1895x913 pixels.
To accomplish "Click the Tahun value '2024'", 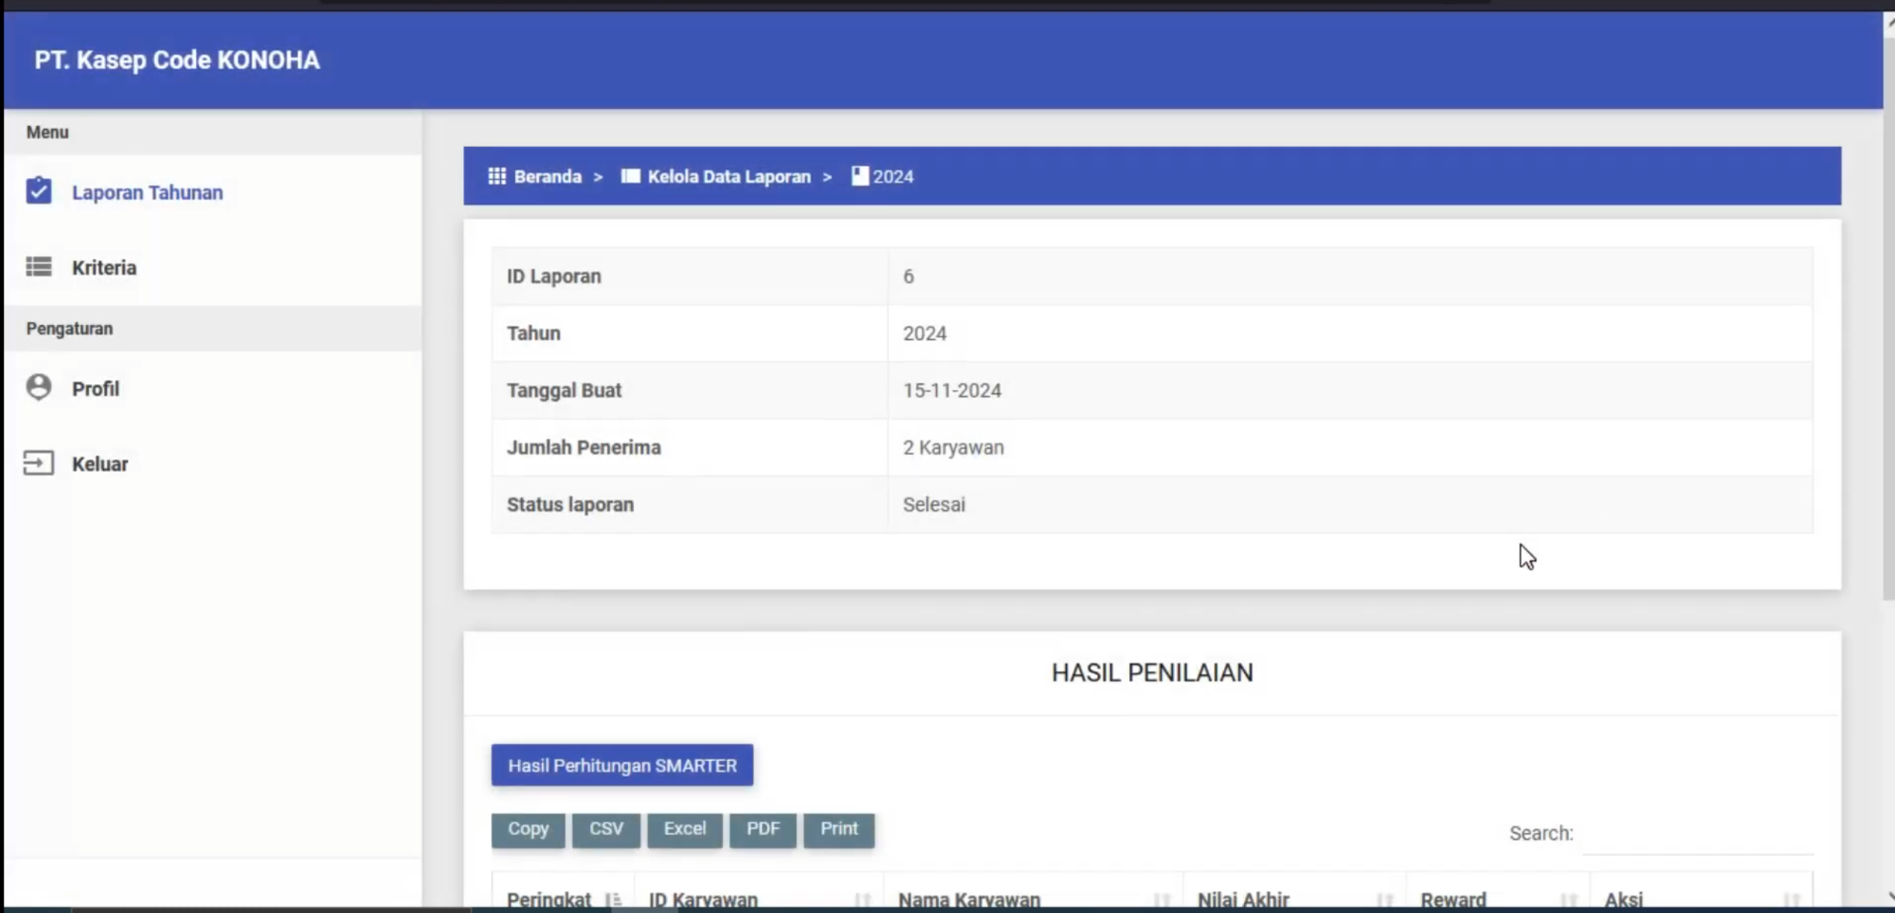I will [924, 333].
